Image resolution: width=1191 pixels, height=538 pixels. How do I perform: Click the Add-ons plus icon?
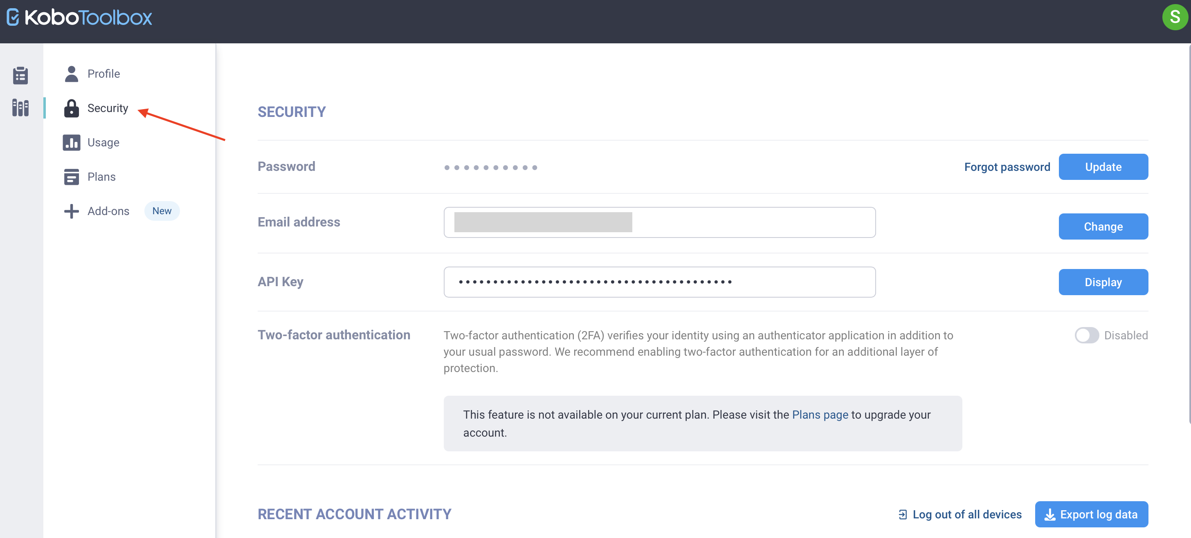pyautogui.click(x=72, y=211)
